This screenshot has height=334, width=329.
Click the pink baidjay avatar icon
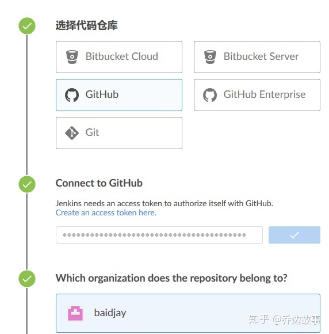point(75,313)
